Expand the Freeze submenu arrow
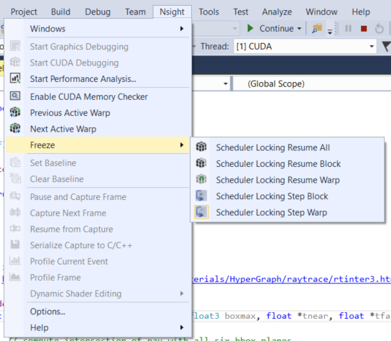391x341 pixels. point(182,145)
